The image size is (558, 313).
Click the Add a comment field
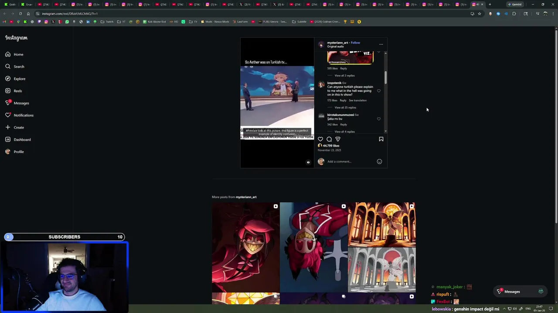click(x=351, y=161)
